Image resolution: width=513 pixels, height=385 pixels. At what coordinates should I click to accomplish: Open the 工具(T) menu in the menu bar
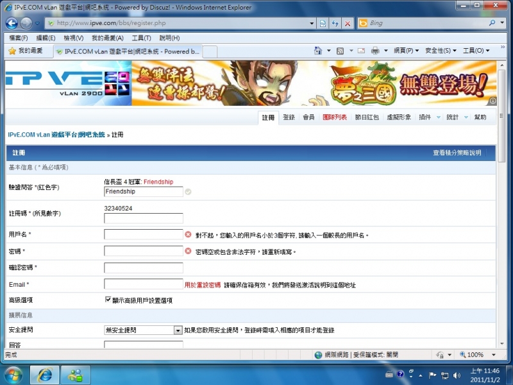[x=140, y=37]
